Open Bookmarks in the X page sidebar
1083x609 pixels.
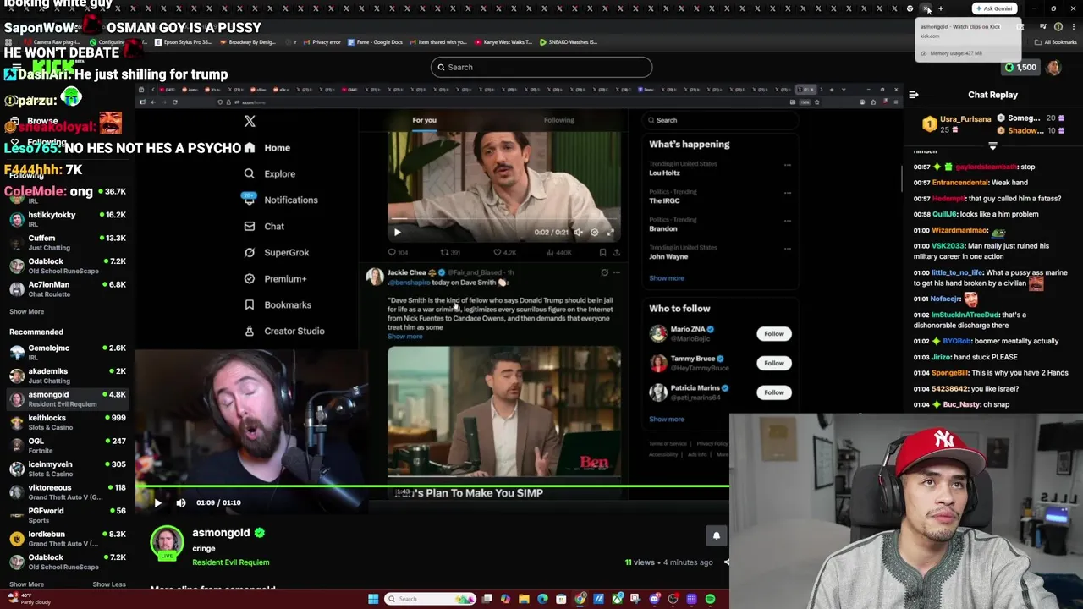coord(278,305)
